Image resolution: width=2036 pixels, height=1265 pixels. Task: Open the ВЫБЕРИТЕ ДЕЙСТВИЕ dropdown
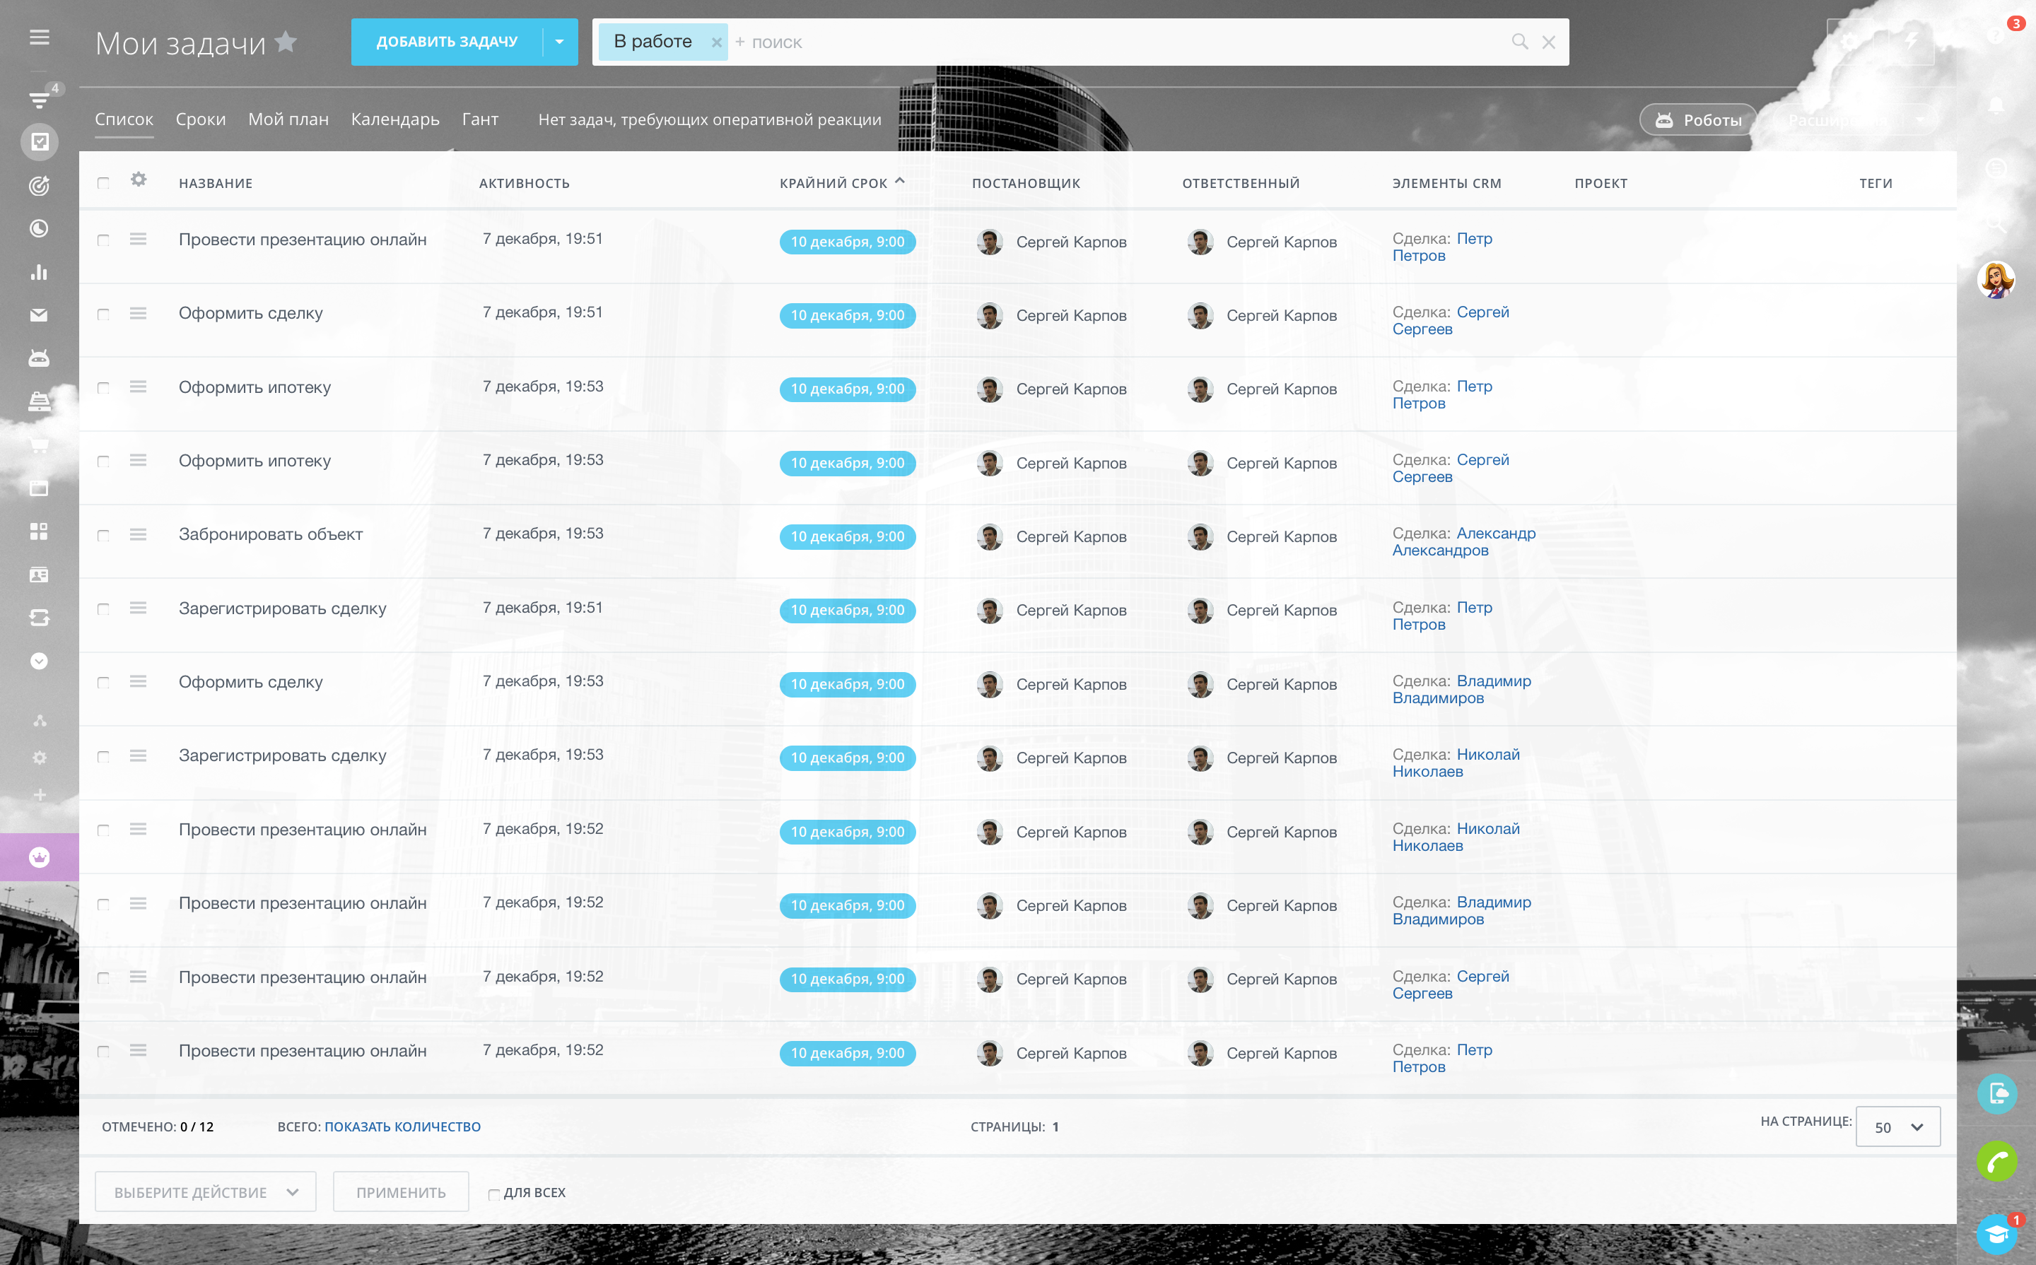pyautogui.click(x=205, y=1192)
